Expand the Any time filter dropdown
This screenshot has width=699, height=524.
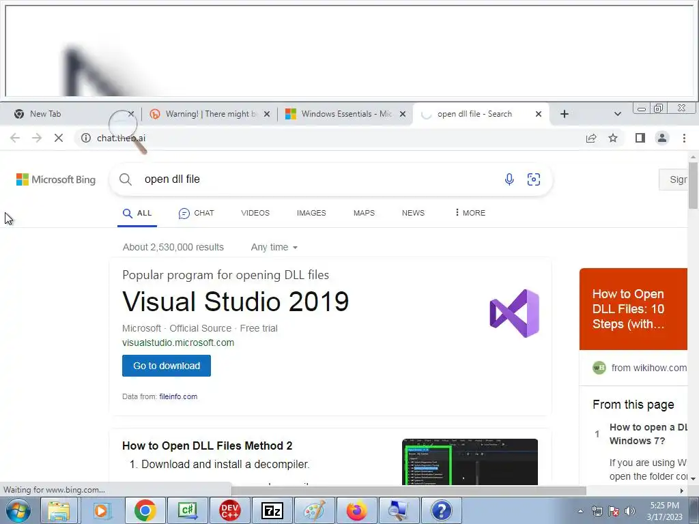point(274,247)
